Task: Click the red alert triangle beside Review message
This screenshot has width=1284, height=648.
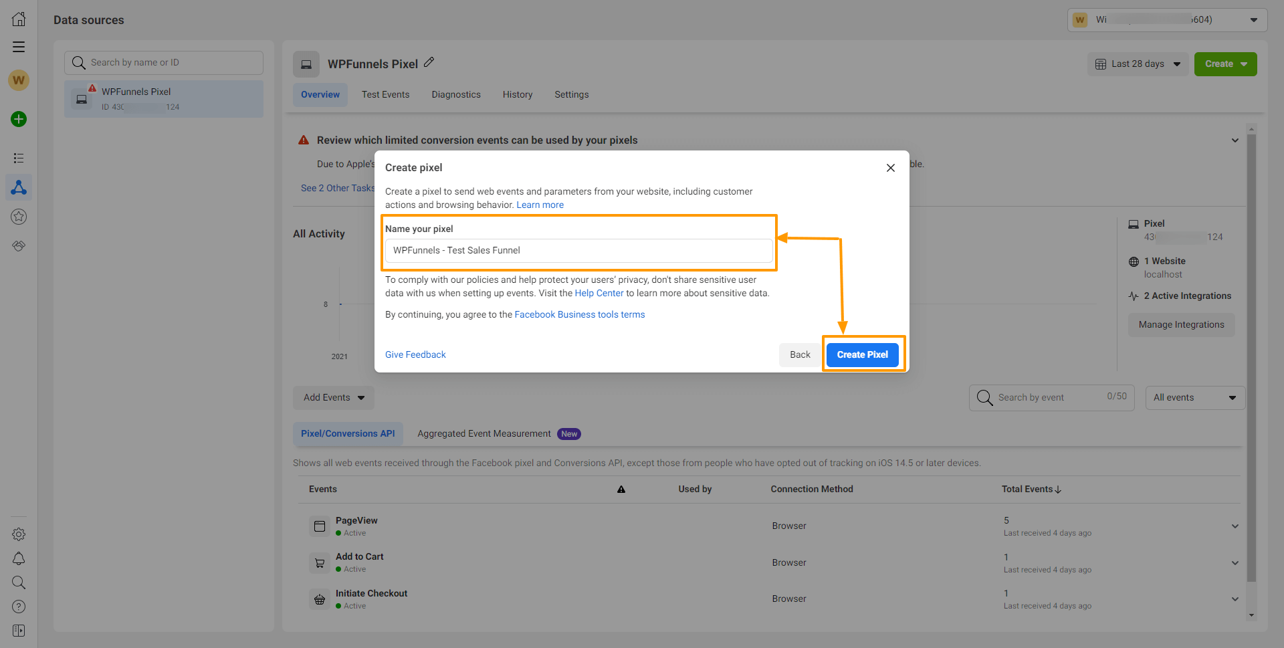Action: point(304,140)
